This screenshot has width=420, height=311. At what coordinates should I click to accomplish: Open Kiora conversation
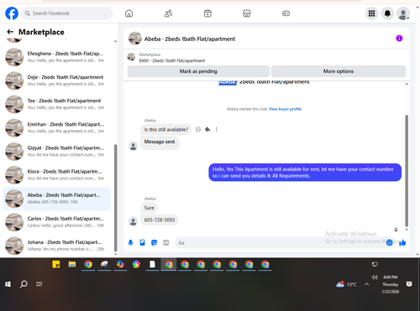coord(56,175)
